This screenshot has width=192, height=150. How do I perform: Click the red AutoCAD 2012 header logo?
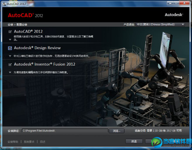[x=25, y=15]
